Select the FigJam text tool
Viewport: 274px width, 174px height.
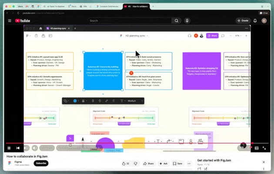tap(158, 141)
